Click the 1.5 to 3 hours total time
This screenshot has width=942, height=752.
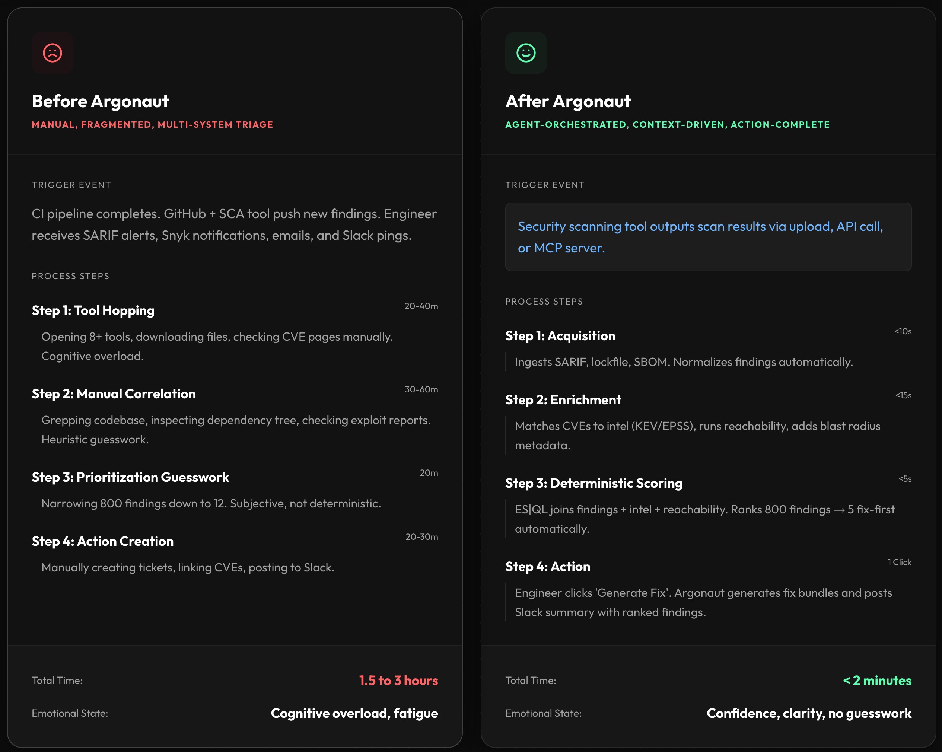click(x=398, y=681)
